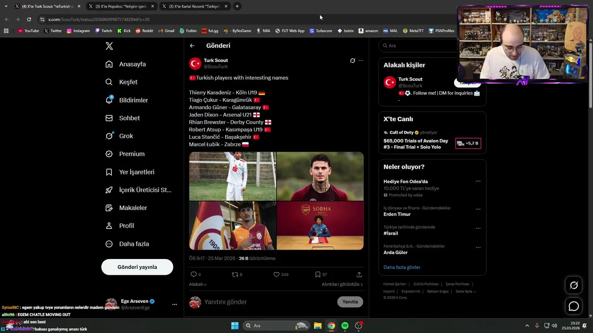Expand the Alakalı replies sort dropdown
The height and width of the screenshot is (333, 593).
tap(198, 284)
